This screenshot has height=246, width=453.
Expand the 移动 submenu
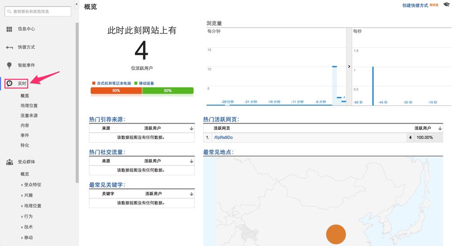[27, 237]
